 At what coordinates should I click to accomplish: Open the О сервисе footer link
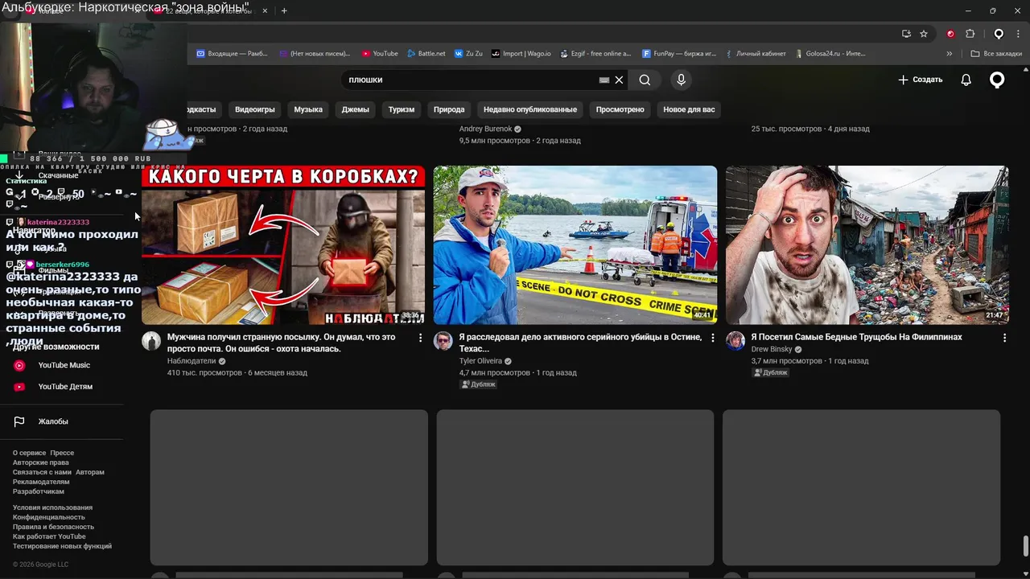click(x=29, y=453)
